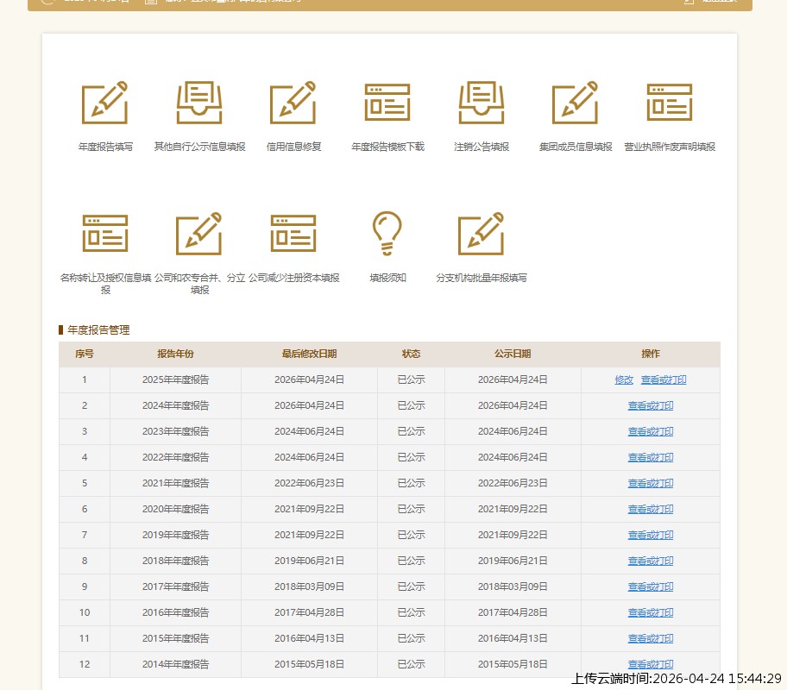Open the 注销公告填报 icon
The height and width of the screenshot is (690, 787).
482,103
